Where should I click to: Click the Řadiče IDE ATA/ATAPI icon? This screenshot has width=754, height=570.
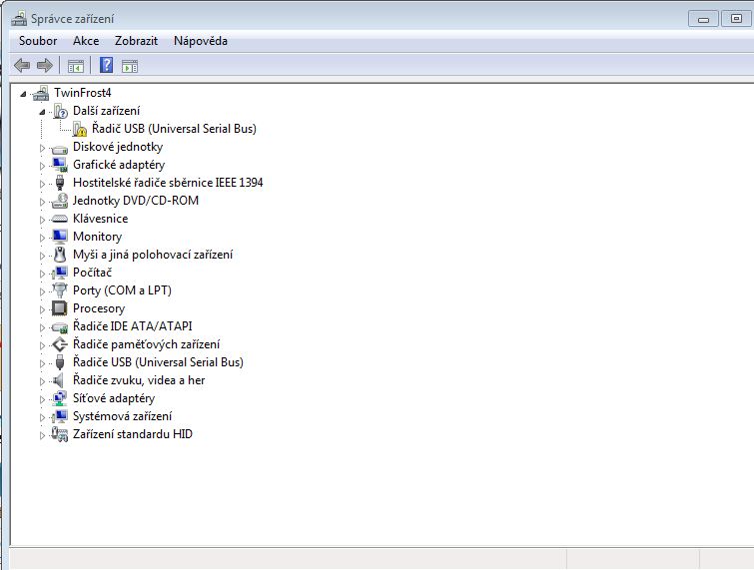click(x=60, y=326)
